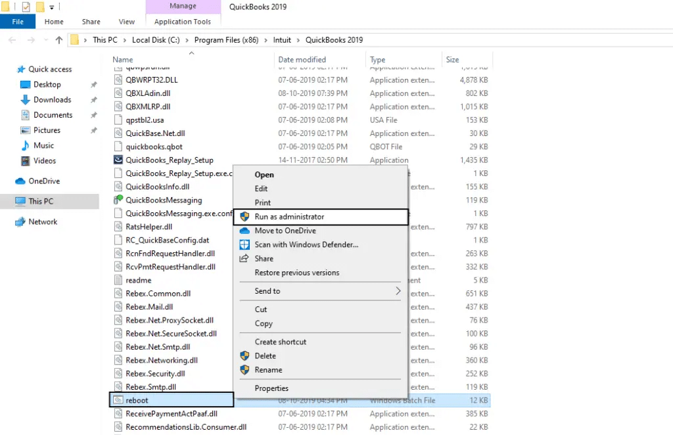
Task: Click Intuit in the address breadcrumb
Action: (x=282, y=40)
